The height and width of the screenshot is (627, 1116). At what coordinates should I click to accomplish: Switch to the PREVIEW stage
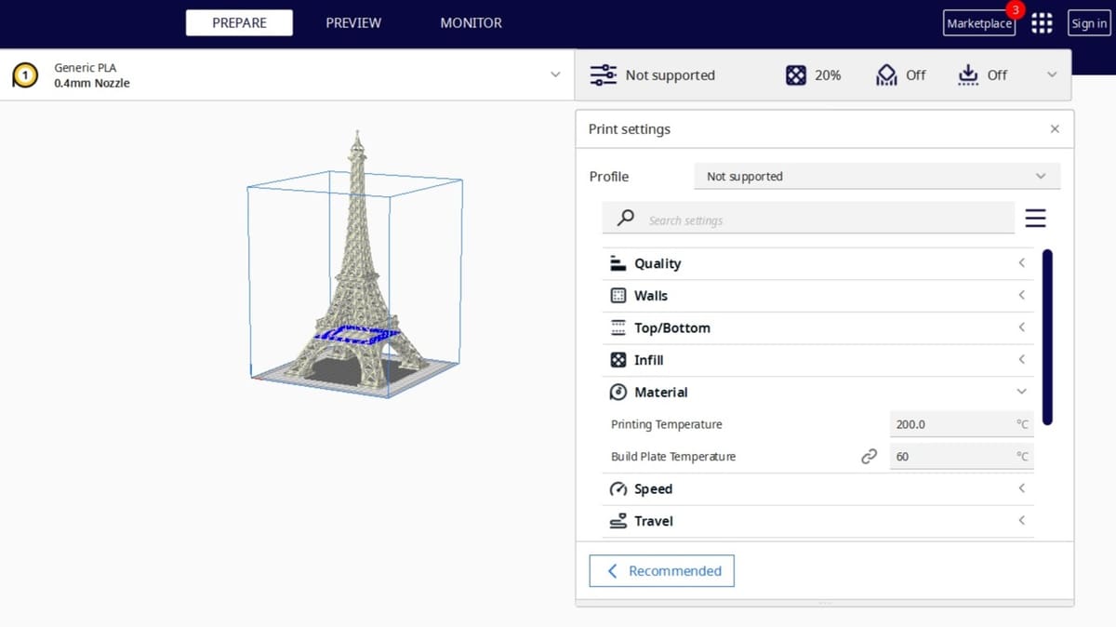(x=353, y=23)
